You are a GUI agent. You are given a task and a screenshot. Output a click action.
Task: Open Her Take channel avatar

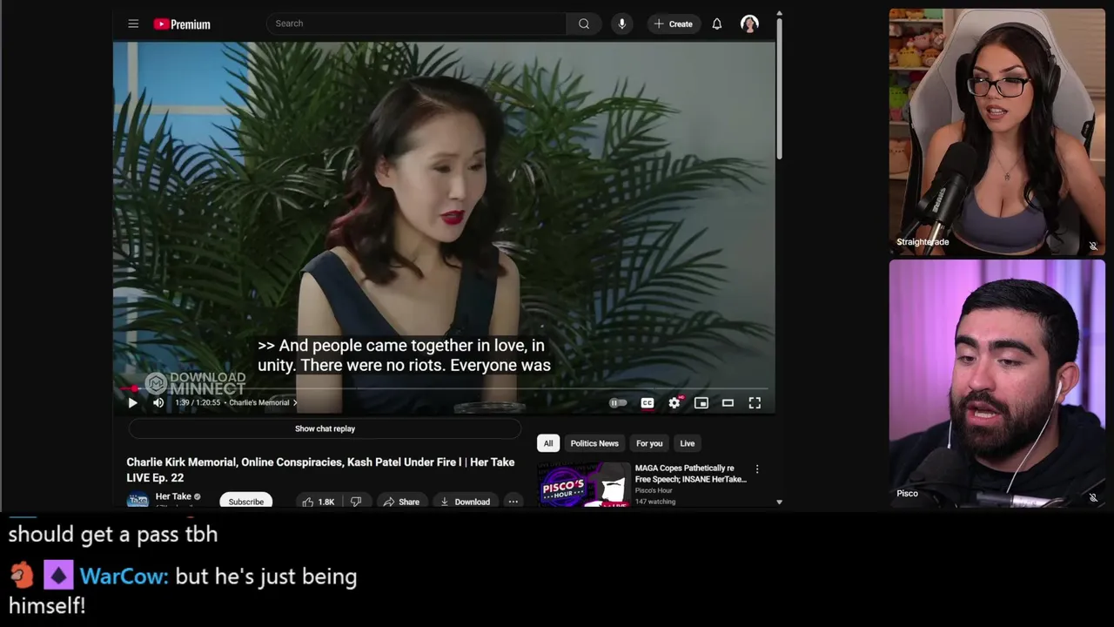coord(138,500)
